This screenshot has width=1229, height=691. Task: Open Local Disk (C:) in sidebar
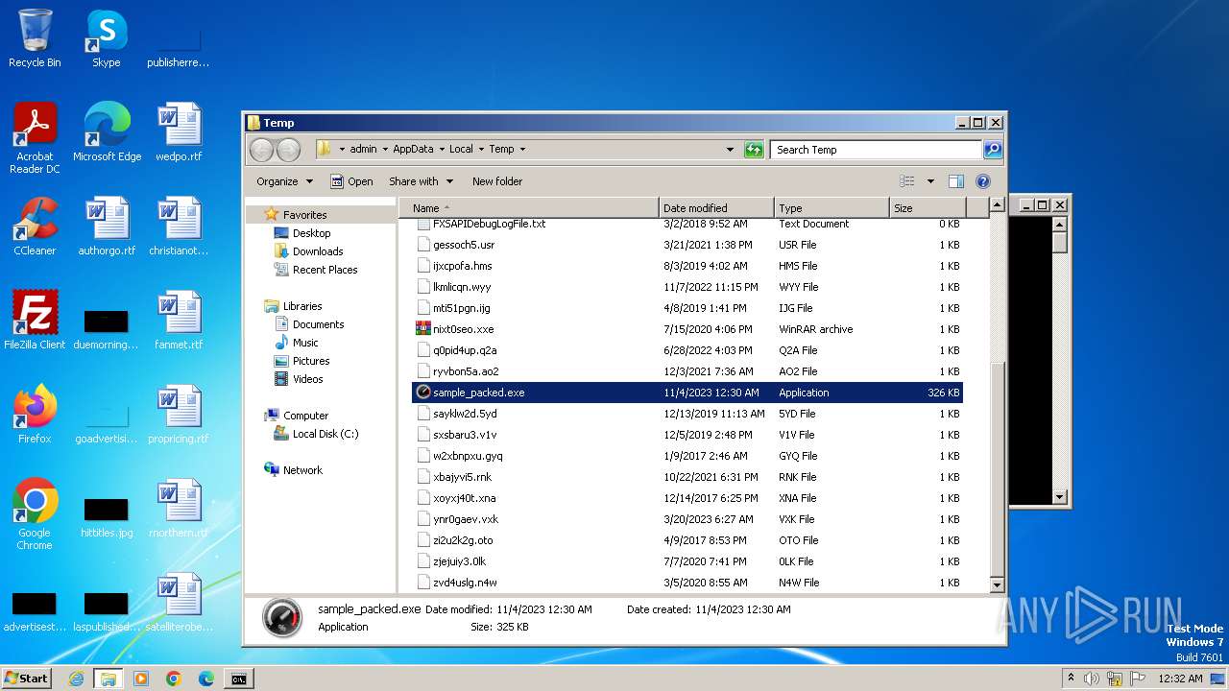point(325,434)
